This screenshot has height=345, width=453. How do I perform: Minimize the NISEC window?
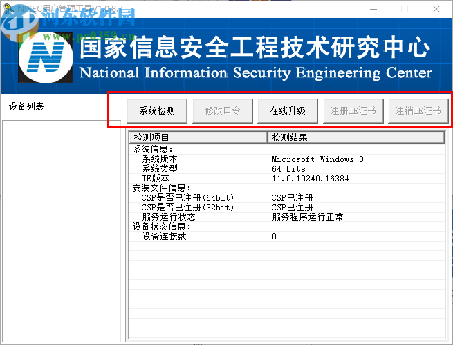(373, 9)
